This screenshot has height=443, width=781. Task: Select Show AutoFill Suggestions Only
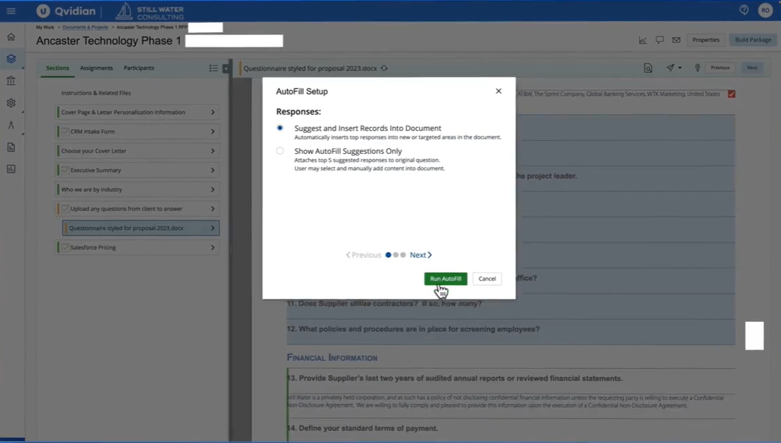click(x=280, y=150)
